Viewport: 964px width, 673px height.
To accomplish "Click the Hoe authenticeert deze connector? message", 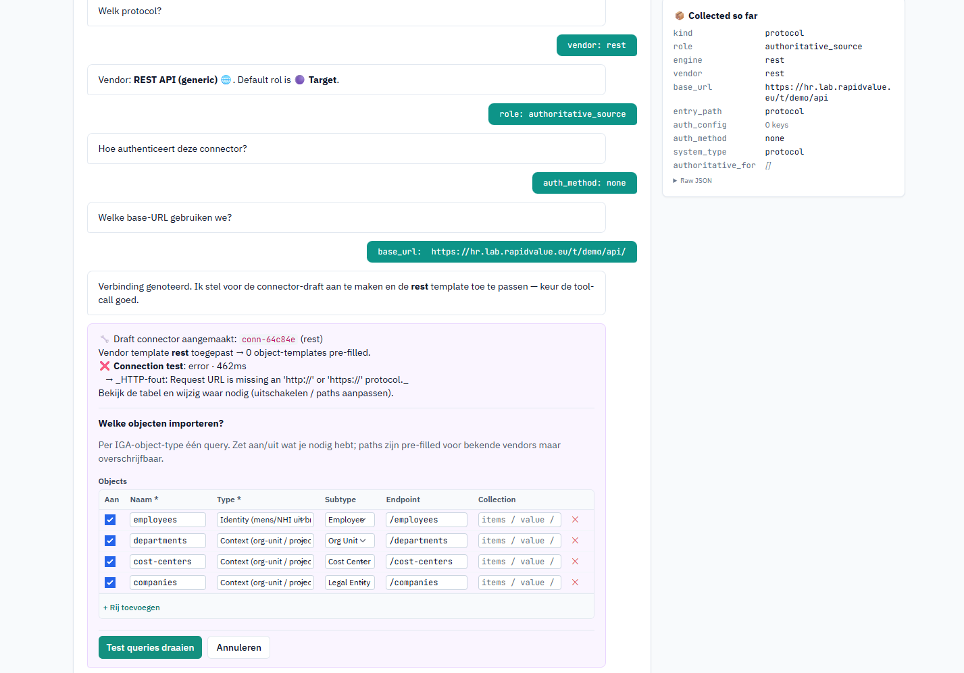I will (346, 149).
